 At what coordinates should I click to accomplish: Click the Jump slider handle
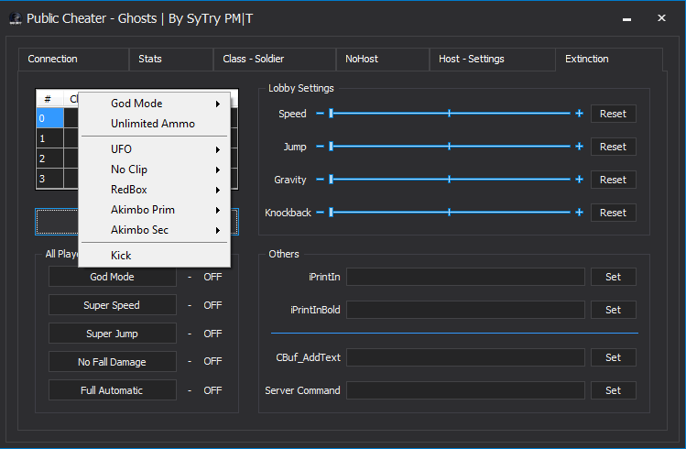tap(332, 147)
